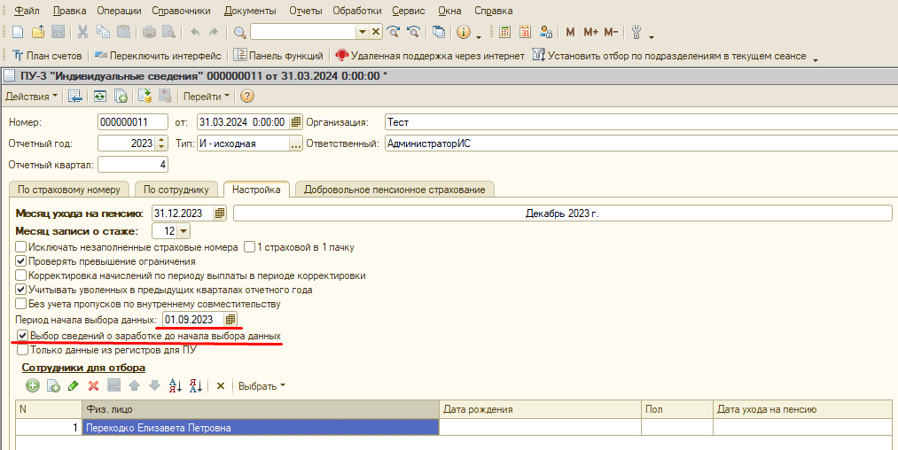Click Панель функций button

coord(279,55)
